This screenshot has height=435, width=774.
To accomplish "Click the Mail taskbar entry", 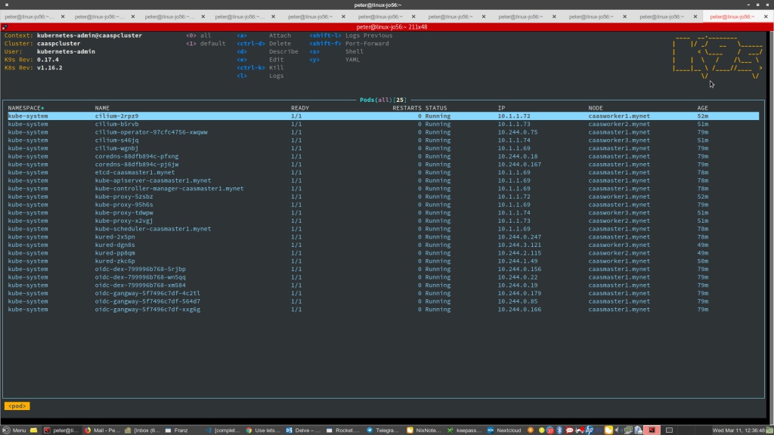I will [102, 430].
